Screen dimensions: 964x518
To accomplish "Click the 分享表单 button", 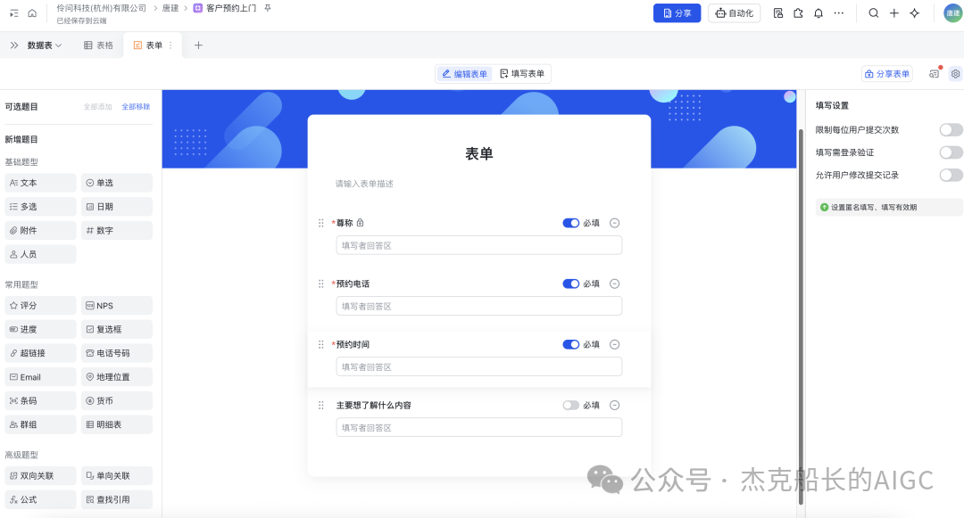I will 887,74.
